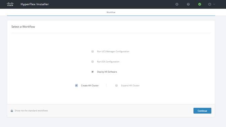The width and height of the screenshot is (226, 127).
Task: Click the Cisco logo in header
Action: pyautogui.click(x=10, y=4)
